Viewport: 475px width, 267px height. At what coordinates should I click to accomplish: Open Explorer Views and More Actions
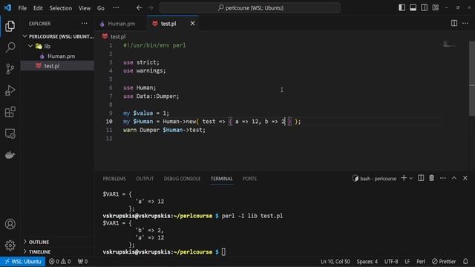pyautogui.click(x=84, y=23)
